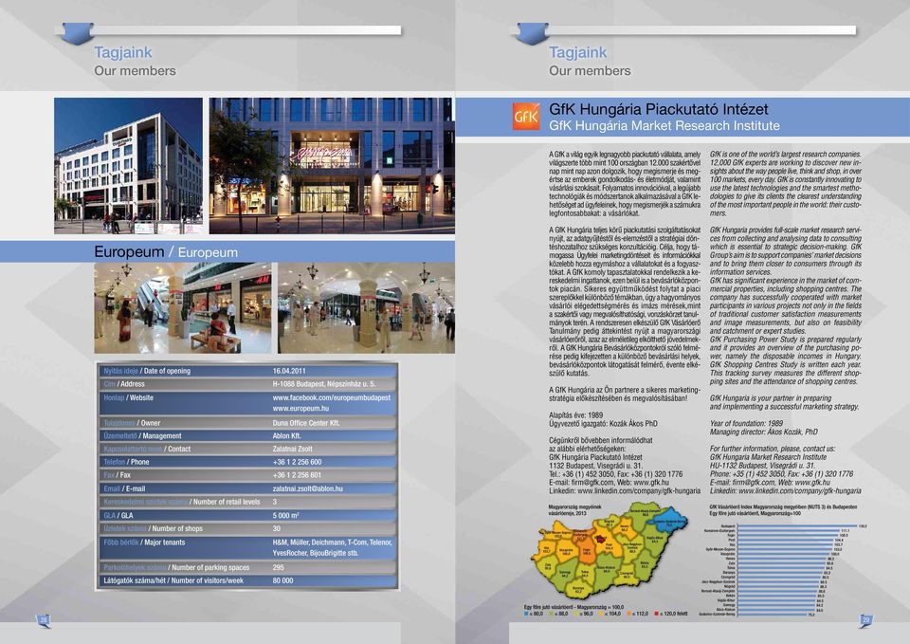Screen dimensions: 910x644
Task: Click the map title 'Magyarország megyéinek vásárlóereje, 2013'
Action: tap(575, 510)
